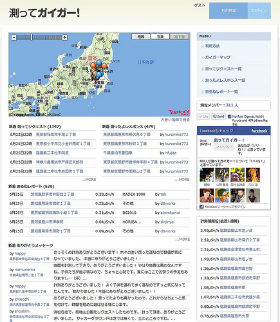Click the blue marker atop the cluster
The image size is (280, 322).
point(98,63)
